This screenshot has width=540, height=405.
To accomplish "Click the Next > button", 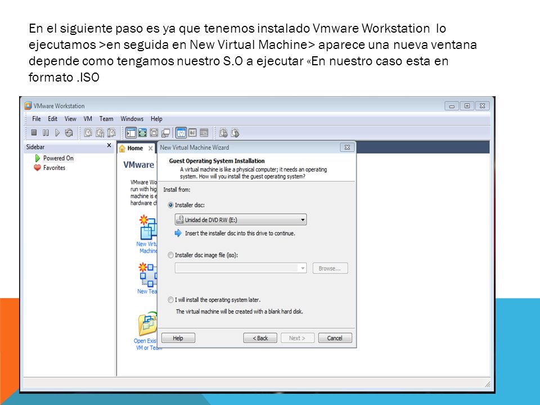I will point(297,338).
